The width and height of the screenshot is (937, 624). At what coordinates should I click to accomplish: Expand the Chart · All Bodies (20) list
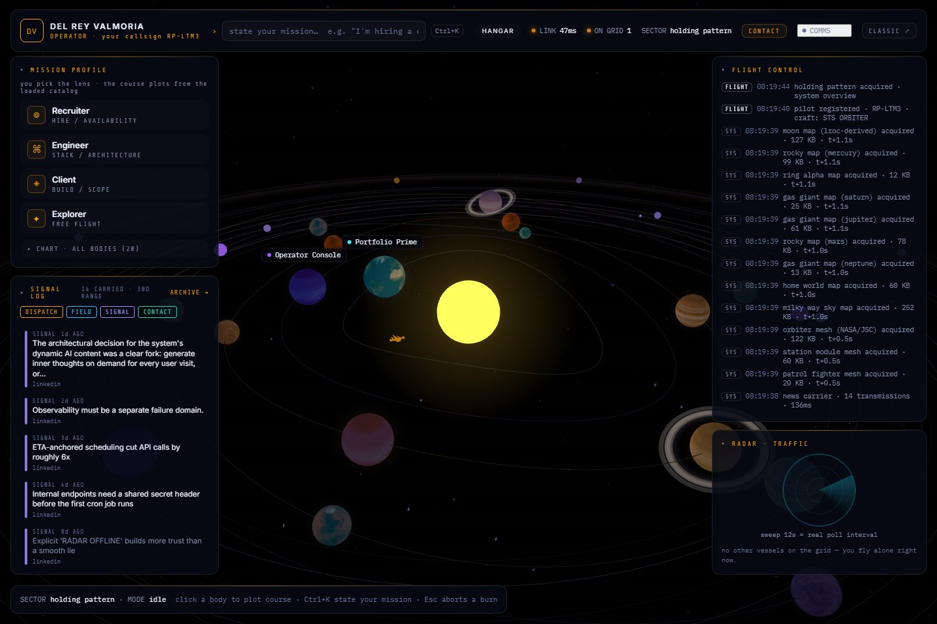click(115, 249)
